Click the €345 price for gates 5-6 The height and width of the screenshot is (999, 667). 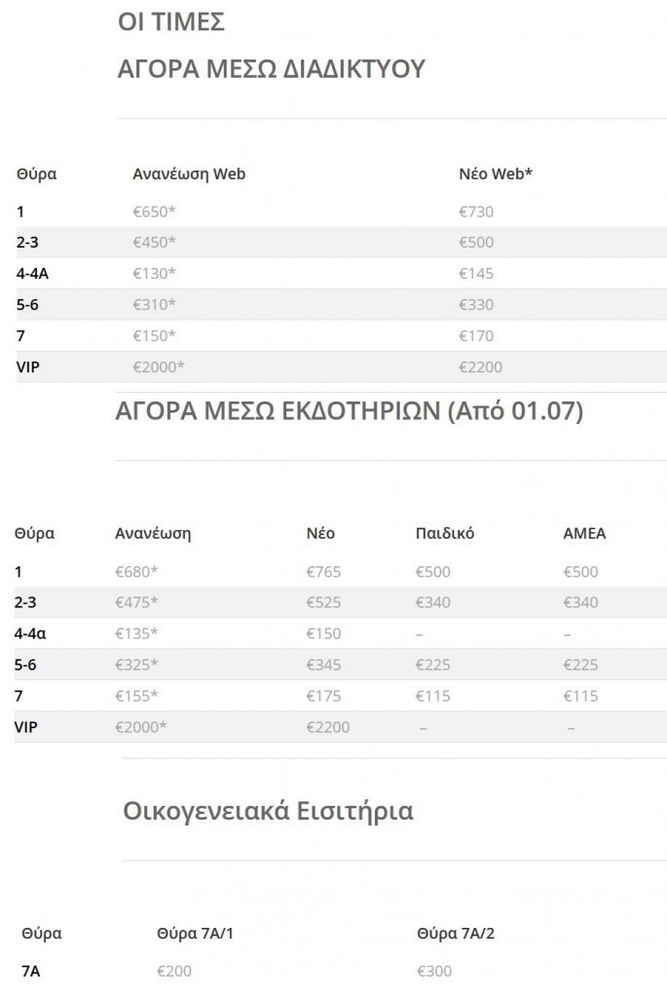coord(324,666)
